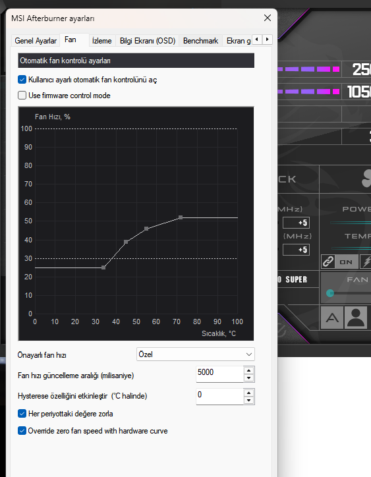Toggle Her periyottaki değere zorla checkbox
The width and height of the screenshot is (371, 477).
(x=22, y=414)
